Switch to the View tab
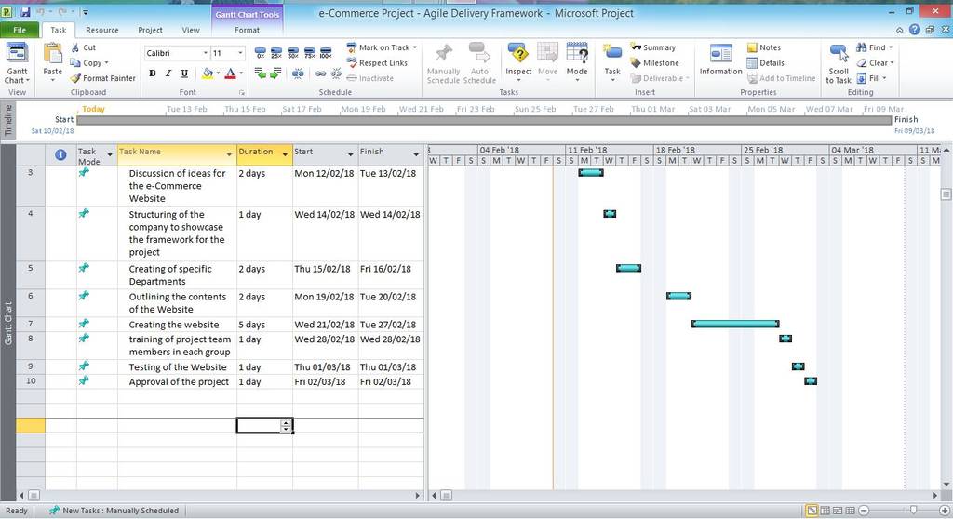Screen dimensions: 953x519 point(191,30)
